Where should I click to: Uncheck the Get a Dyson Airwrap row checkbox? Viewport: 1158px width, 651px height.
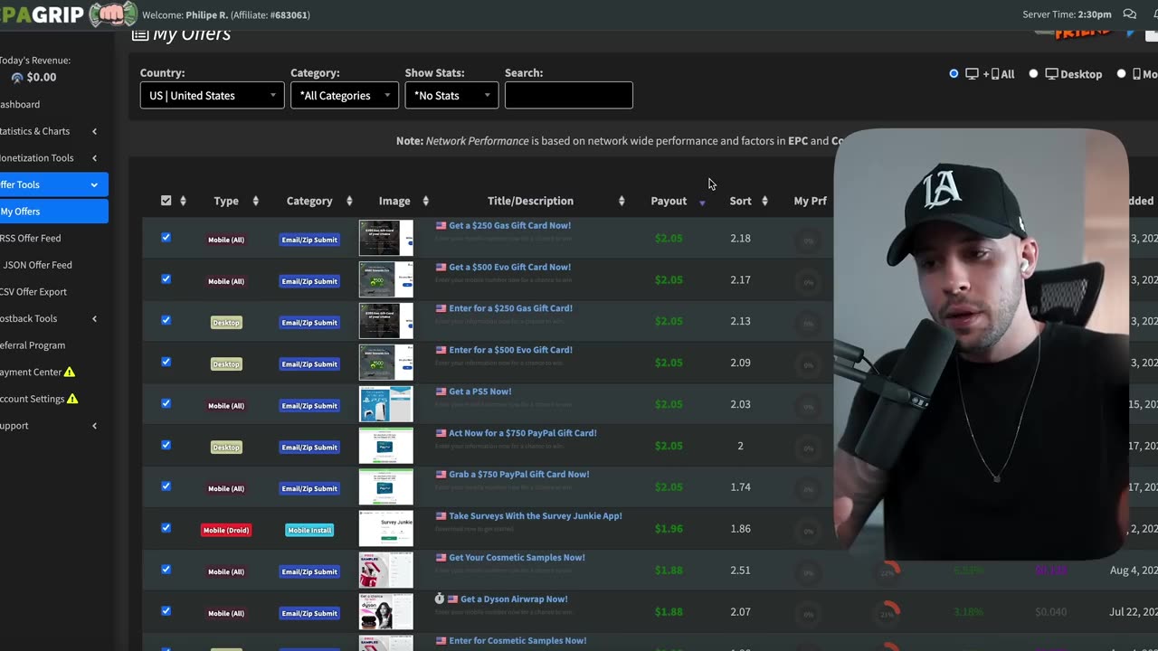(166, 611)
